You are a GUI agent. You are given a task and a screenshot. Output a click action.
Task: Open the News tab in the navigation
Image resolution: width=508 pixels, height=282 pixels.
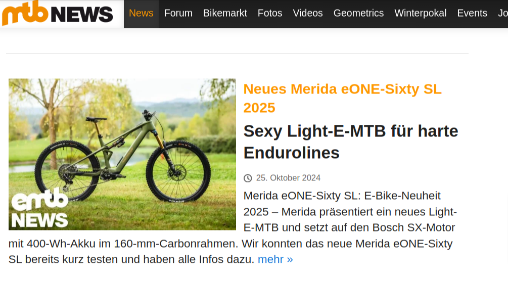click(141, 13)
